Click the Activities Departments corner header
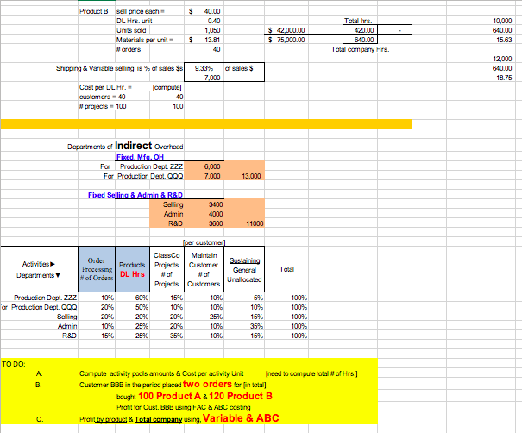Image resolution: width=522 pixels, height=433 pixels. [39, 269]
